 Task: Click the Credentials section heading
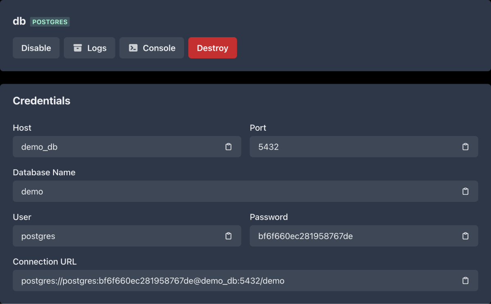pos(41,101)
